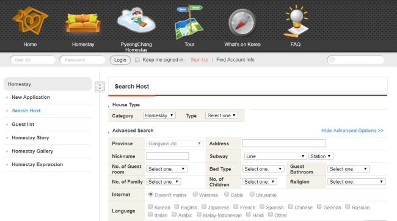Open the No. of Family dropdown
The width and height of the screenshot is (397, 221).
point(164,181)
